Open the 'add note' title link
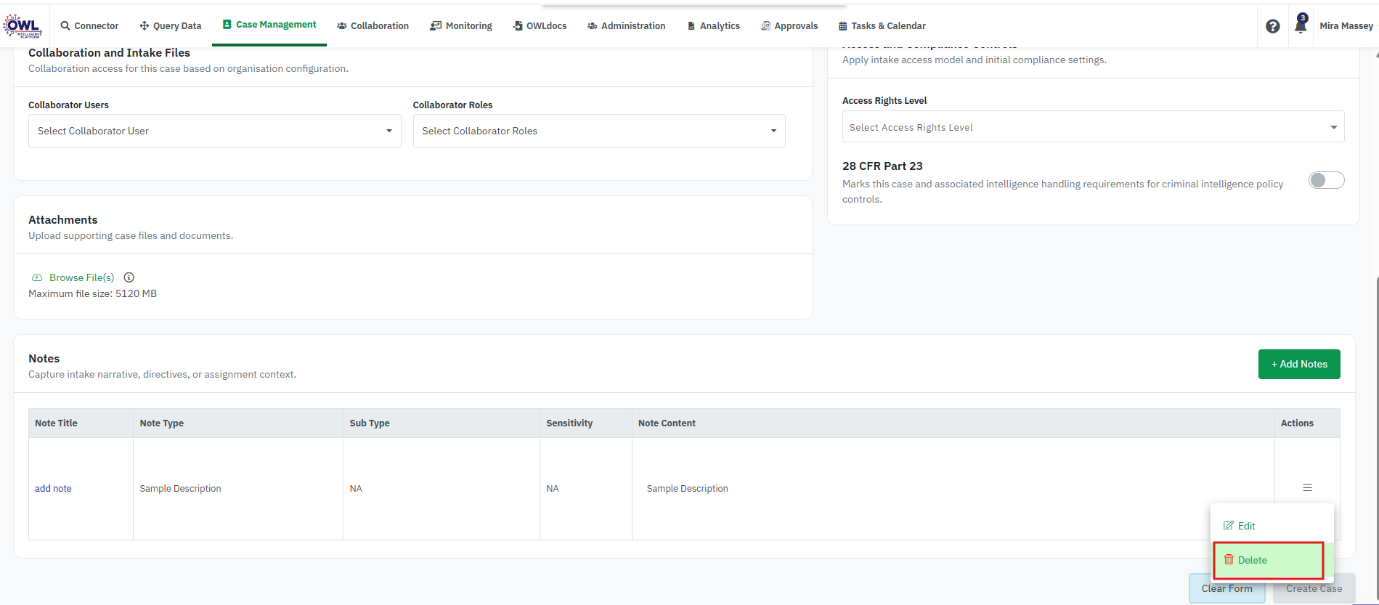This screenshot has height=605, width=1379. click(x=53, y=488)
